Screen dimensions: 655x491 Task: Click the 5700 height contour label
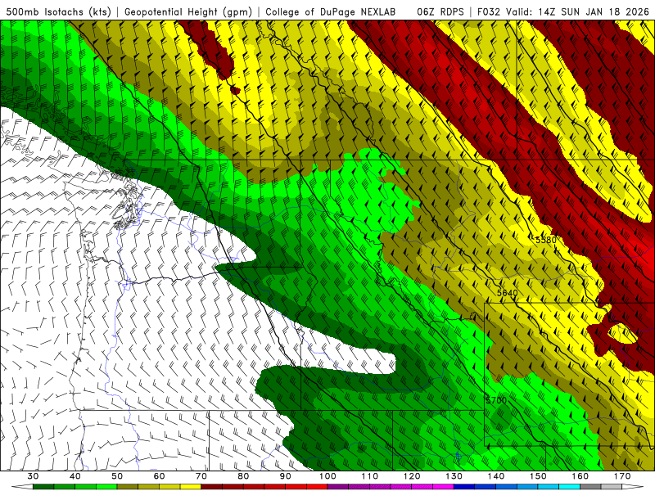pyautogui.click(x=496, y=400)
